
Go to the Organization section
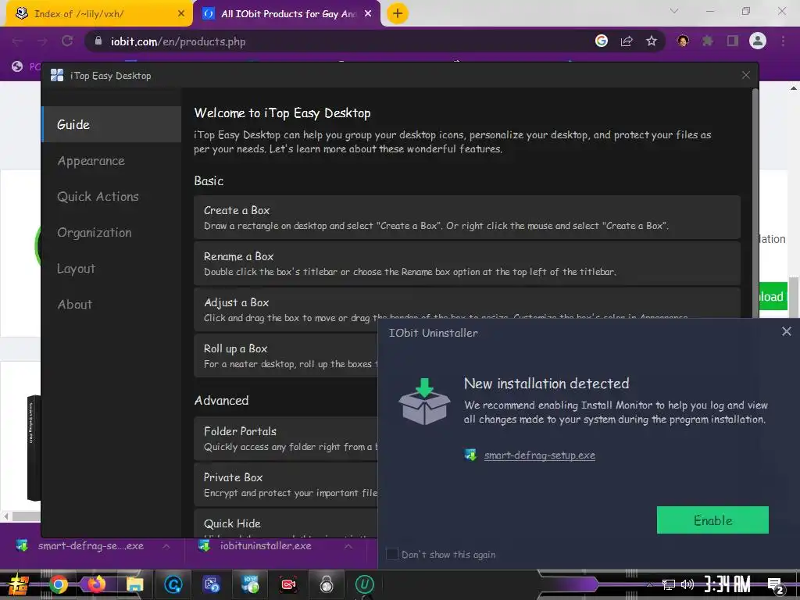point(95,233)
